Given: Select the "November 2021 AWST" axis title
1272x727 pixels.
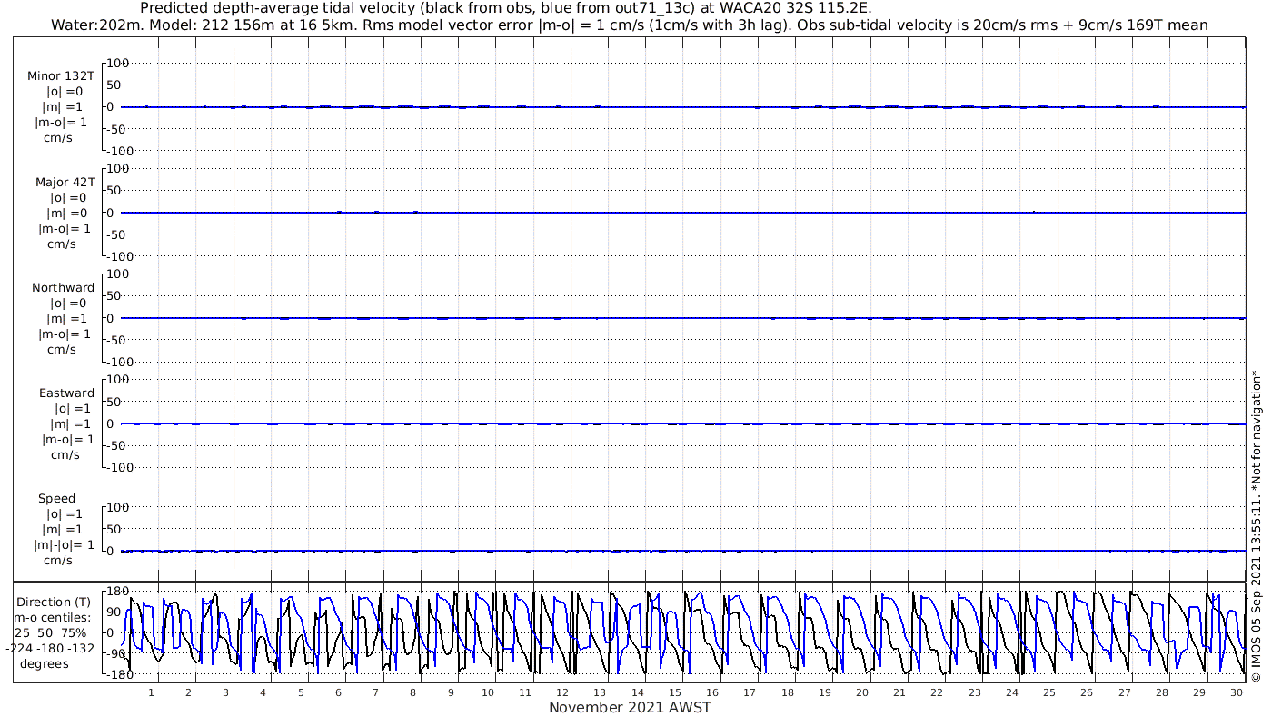Looking at the screenshot, I should click(630, 708).
